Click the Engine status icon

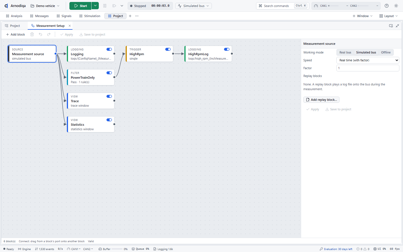pyautogui.click(x=20, y=249)
